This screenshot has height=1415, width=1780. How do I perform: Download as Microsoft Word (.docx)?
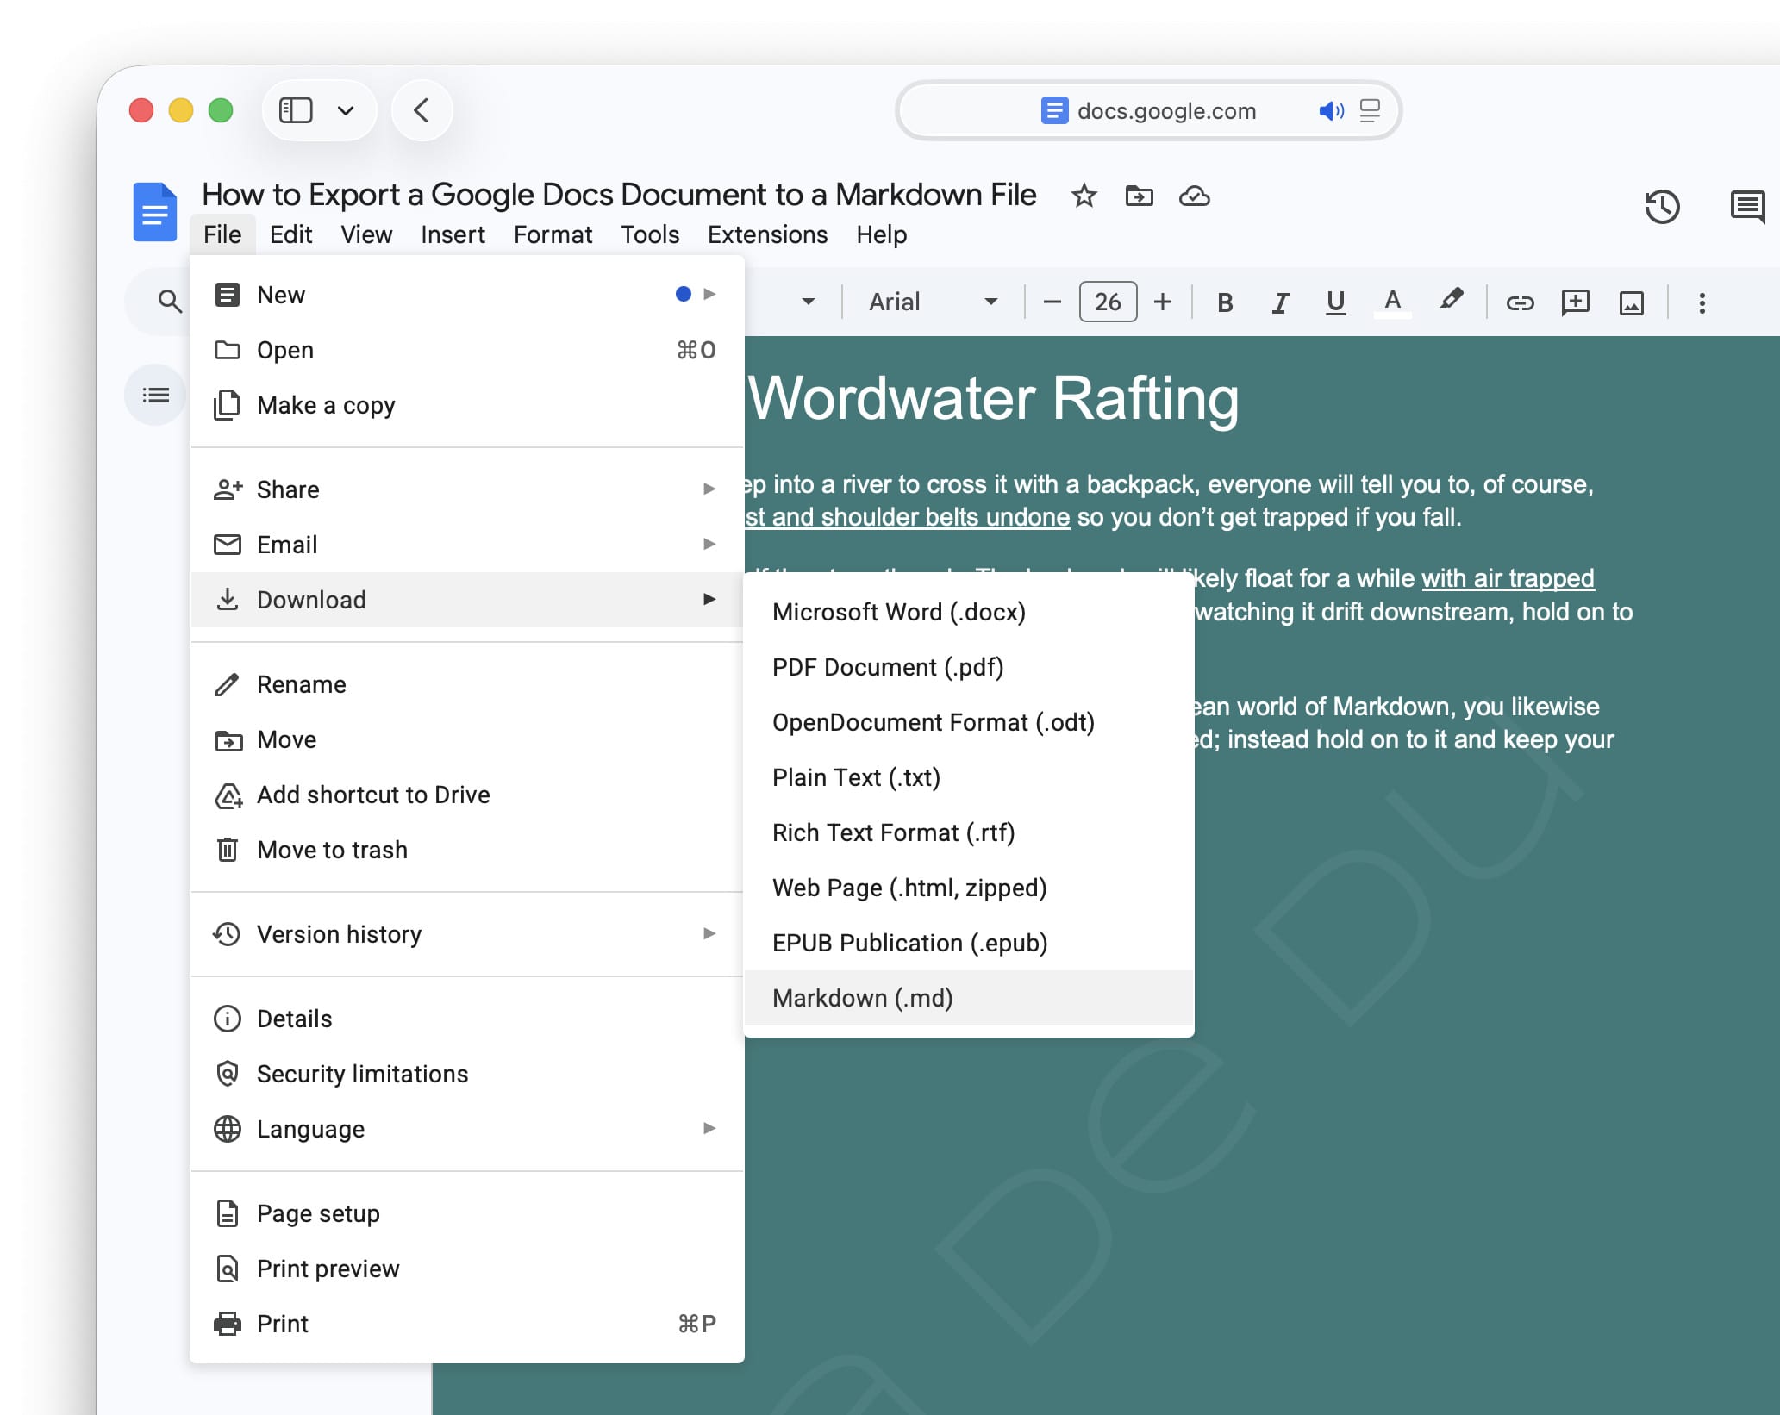tap(969, 612)
